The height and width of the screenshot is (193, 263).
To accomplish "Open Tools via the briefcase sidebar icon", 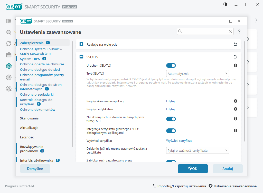I will click(8, 55).
